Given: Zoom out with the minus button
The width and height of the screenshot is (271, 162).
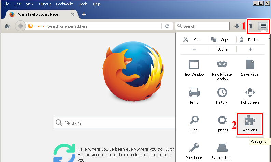Looking at the screenshot, I should tap(195, 49).
